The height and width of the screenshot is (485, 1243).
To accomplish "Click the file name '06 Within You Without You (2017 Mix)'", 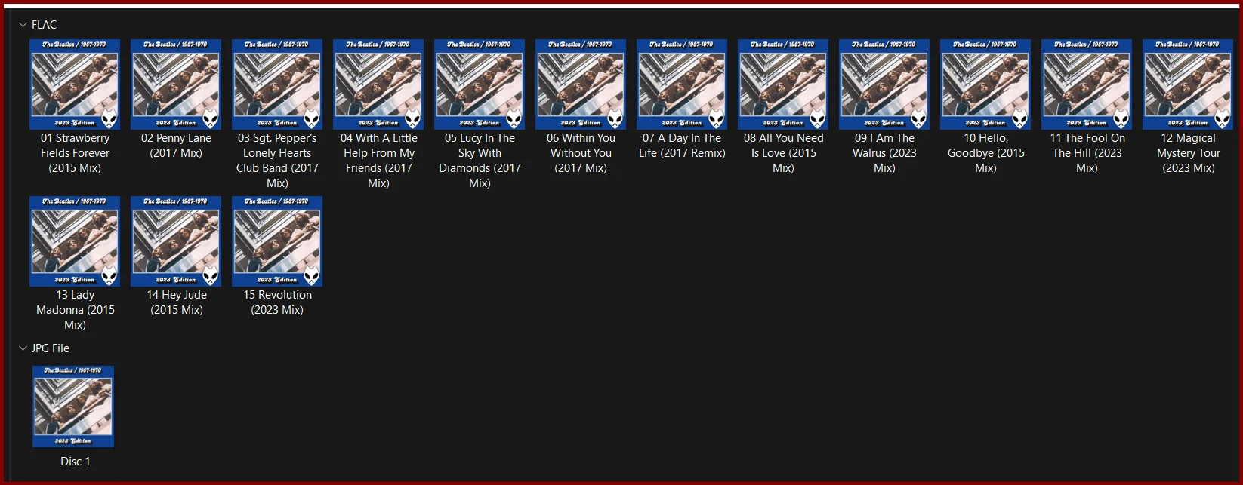I will [581, 153].
